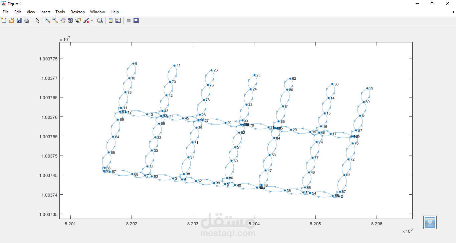Click the blue download arrow button
This screenshot has width=456, height=243.
(x=430, y=222)
